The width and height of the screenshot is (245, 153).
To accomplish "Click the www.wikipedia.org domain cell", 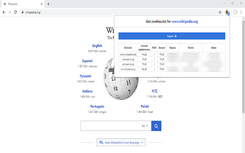I will point(128,54).
